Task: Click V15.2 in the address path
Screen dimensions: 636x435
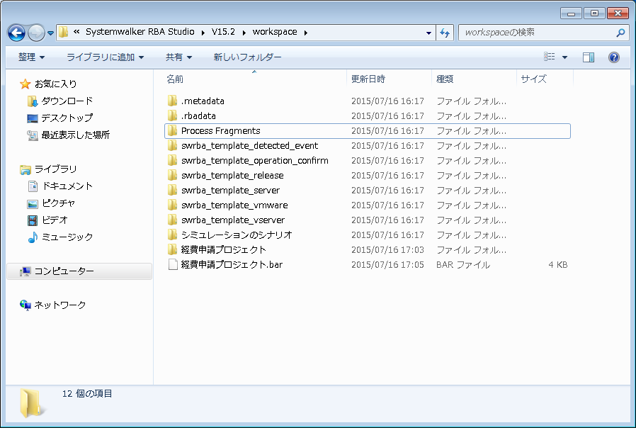Action: [223, 32]
